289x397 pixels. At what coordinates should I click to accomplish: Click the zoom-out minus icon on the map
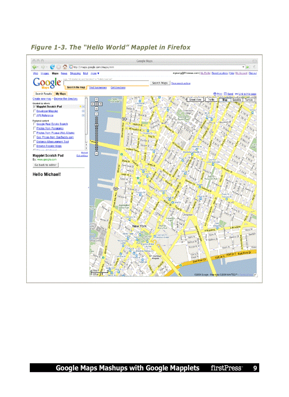coord(96,153)
